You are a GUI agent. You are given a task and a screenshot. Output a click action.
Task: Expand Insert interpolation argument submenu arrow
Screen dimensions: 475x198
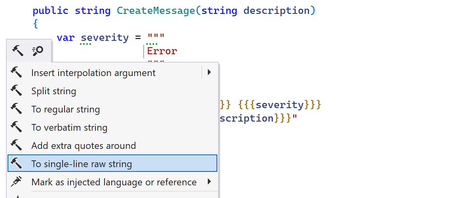click(209, 72)
